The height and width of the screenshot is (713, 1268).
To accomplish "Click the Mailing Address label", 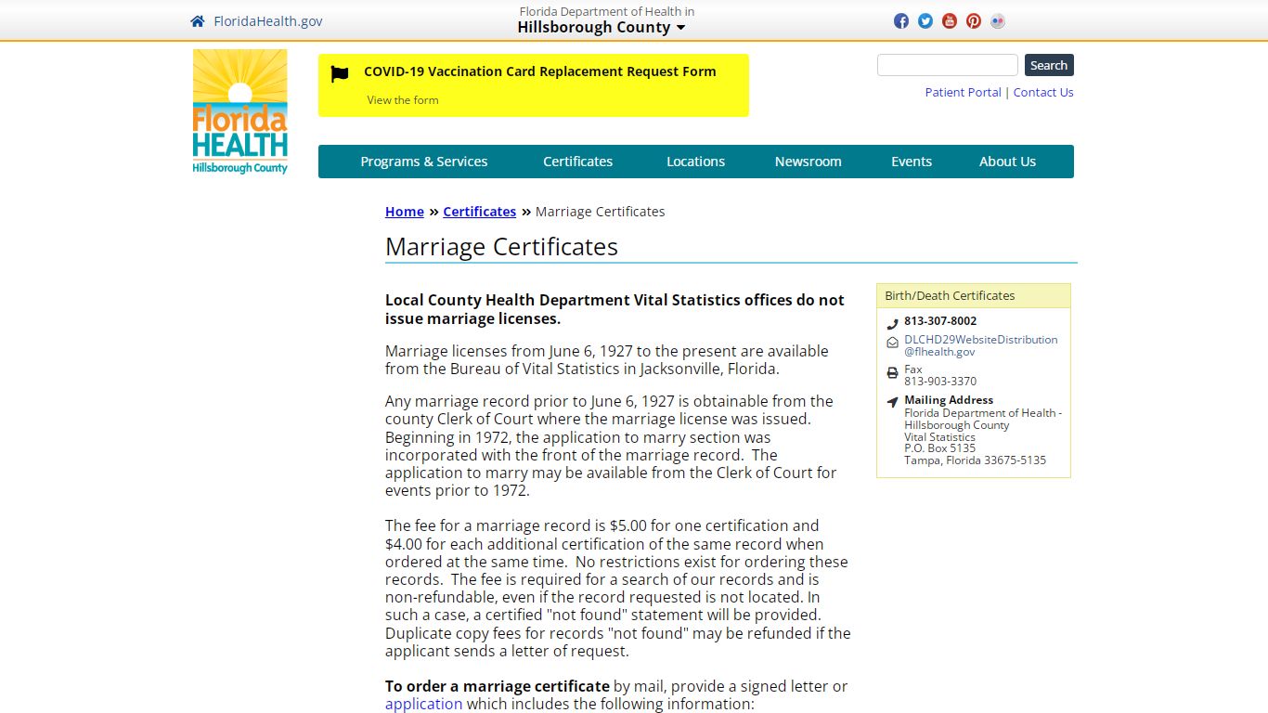I will [x=949, y=400].
